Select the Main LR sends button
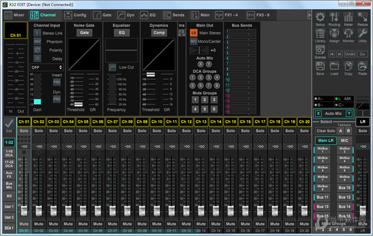 coord(326,140)
